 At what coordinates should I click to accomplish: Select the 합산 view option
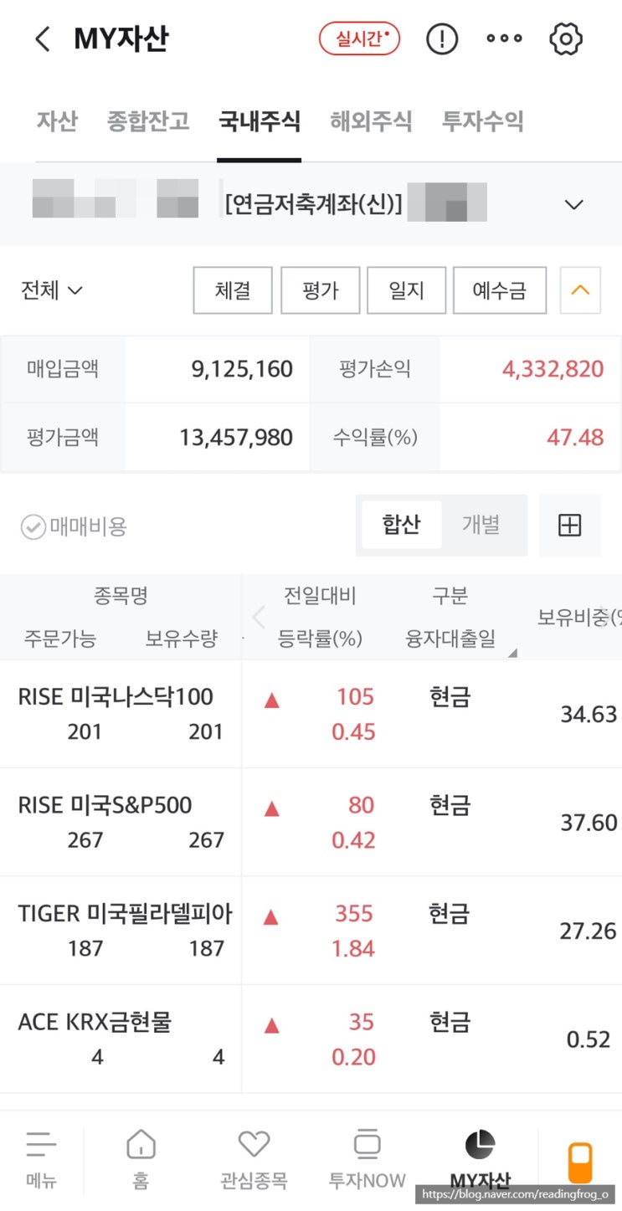pos(401,525)
